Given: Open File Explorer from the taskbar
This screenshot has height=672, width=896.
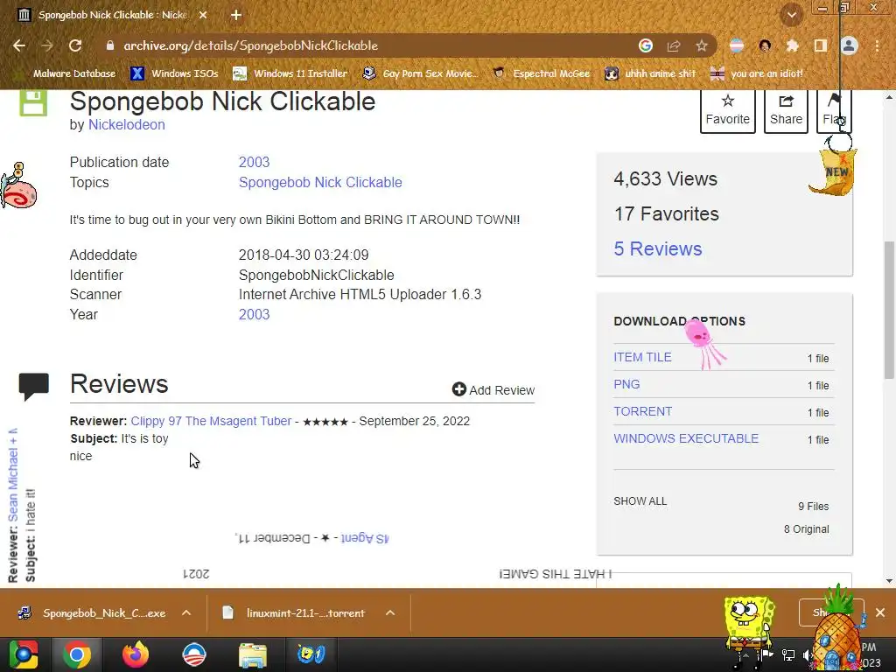Looking at the screenshot, I should [x=253, y=654].
